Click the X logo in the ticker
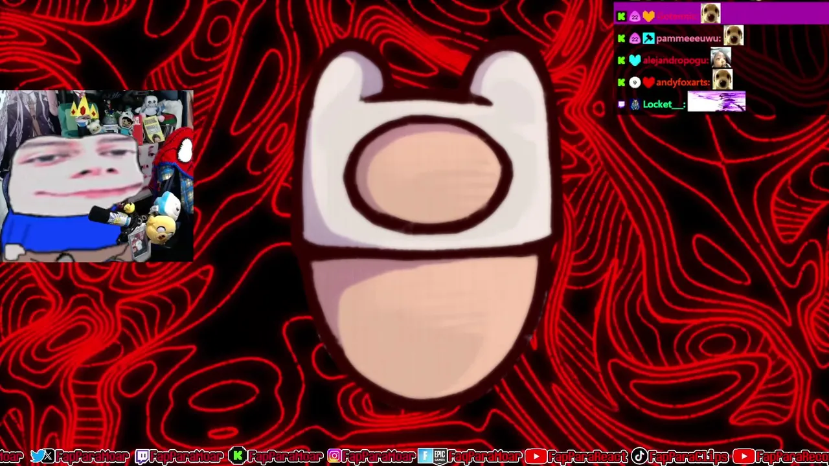This screenshot has height=466, width=829. (49, 456)
